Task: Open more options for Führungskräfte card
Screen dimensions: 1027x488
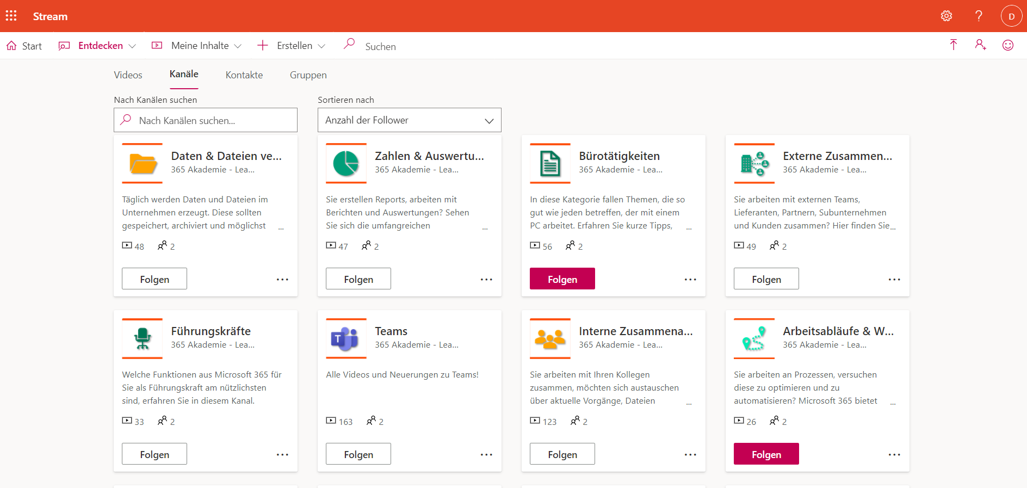Action: coord(282,454)
